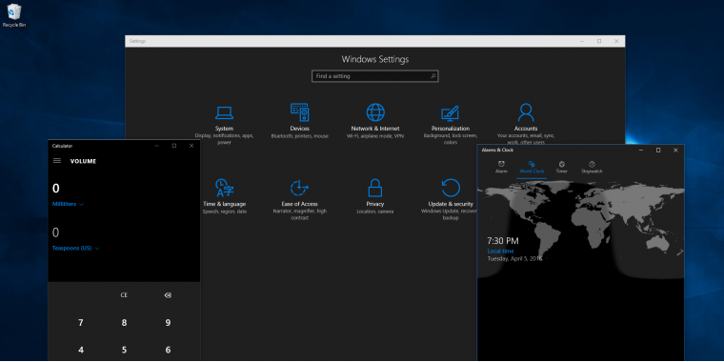Open Recycle Bin on desktop

(14, 15)
